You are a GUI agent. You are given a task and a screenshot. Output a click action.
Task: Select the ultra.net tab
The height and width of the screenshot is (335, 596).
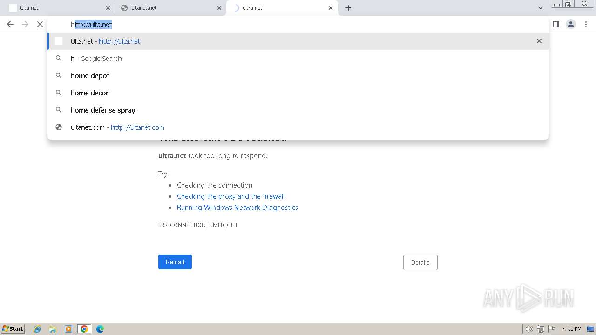pos(282,8)
